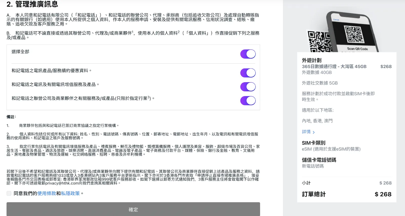Open the 詳情 plan details link
405x216 pixels.
(x=306, y=132)
